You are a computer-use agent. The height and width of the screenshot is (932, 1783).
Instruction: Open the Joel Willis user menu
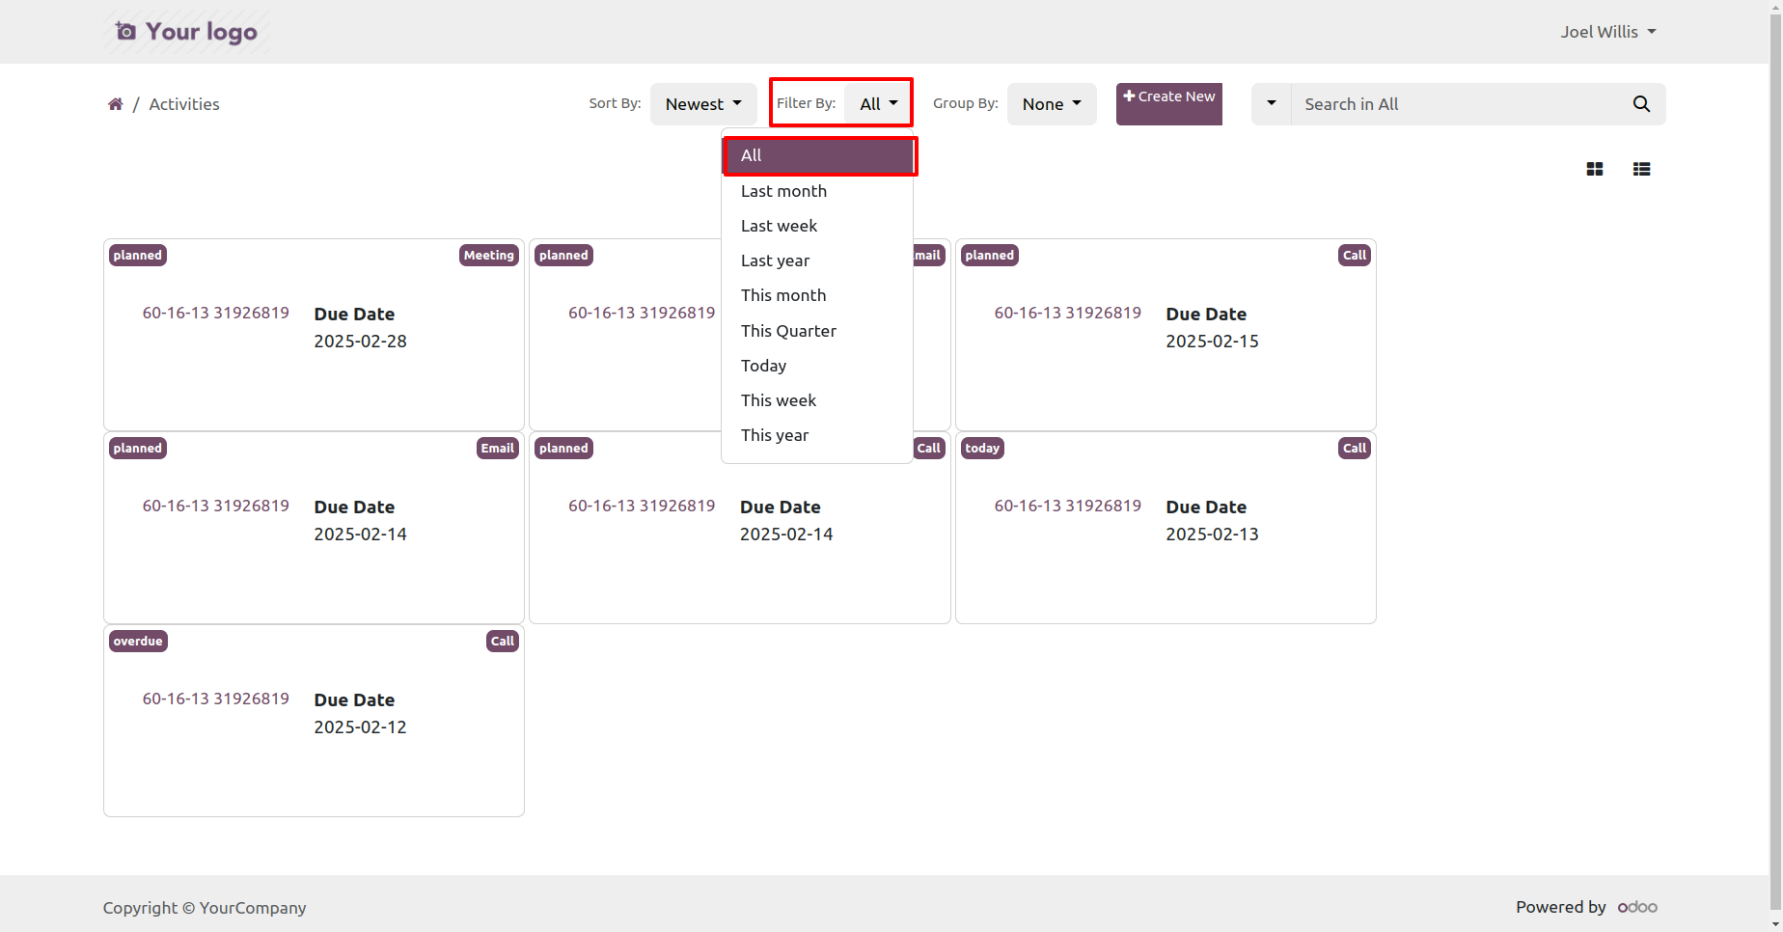click(1608, 32)
